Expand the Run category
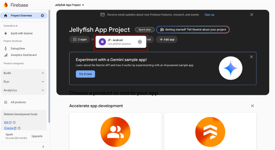The image size is (275, 150). (24, 82)
